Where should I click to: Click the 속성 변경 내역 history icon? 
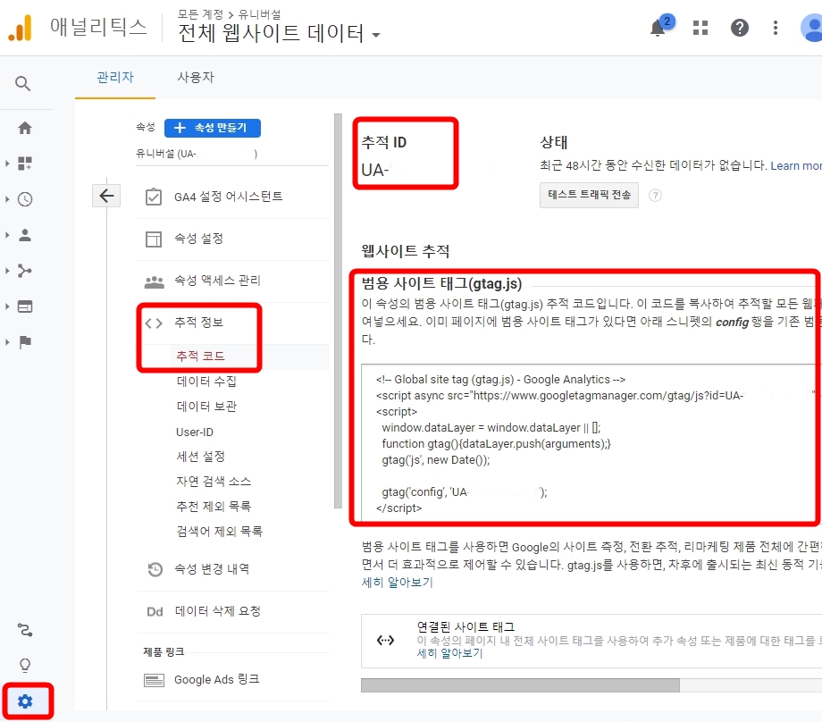155,569
